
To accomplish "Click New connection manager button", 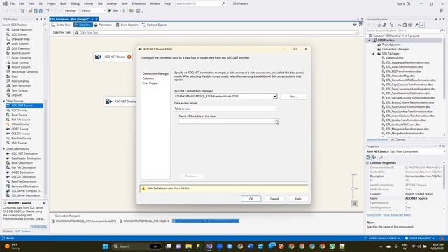I will point(294,97).
